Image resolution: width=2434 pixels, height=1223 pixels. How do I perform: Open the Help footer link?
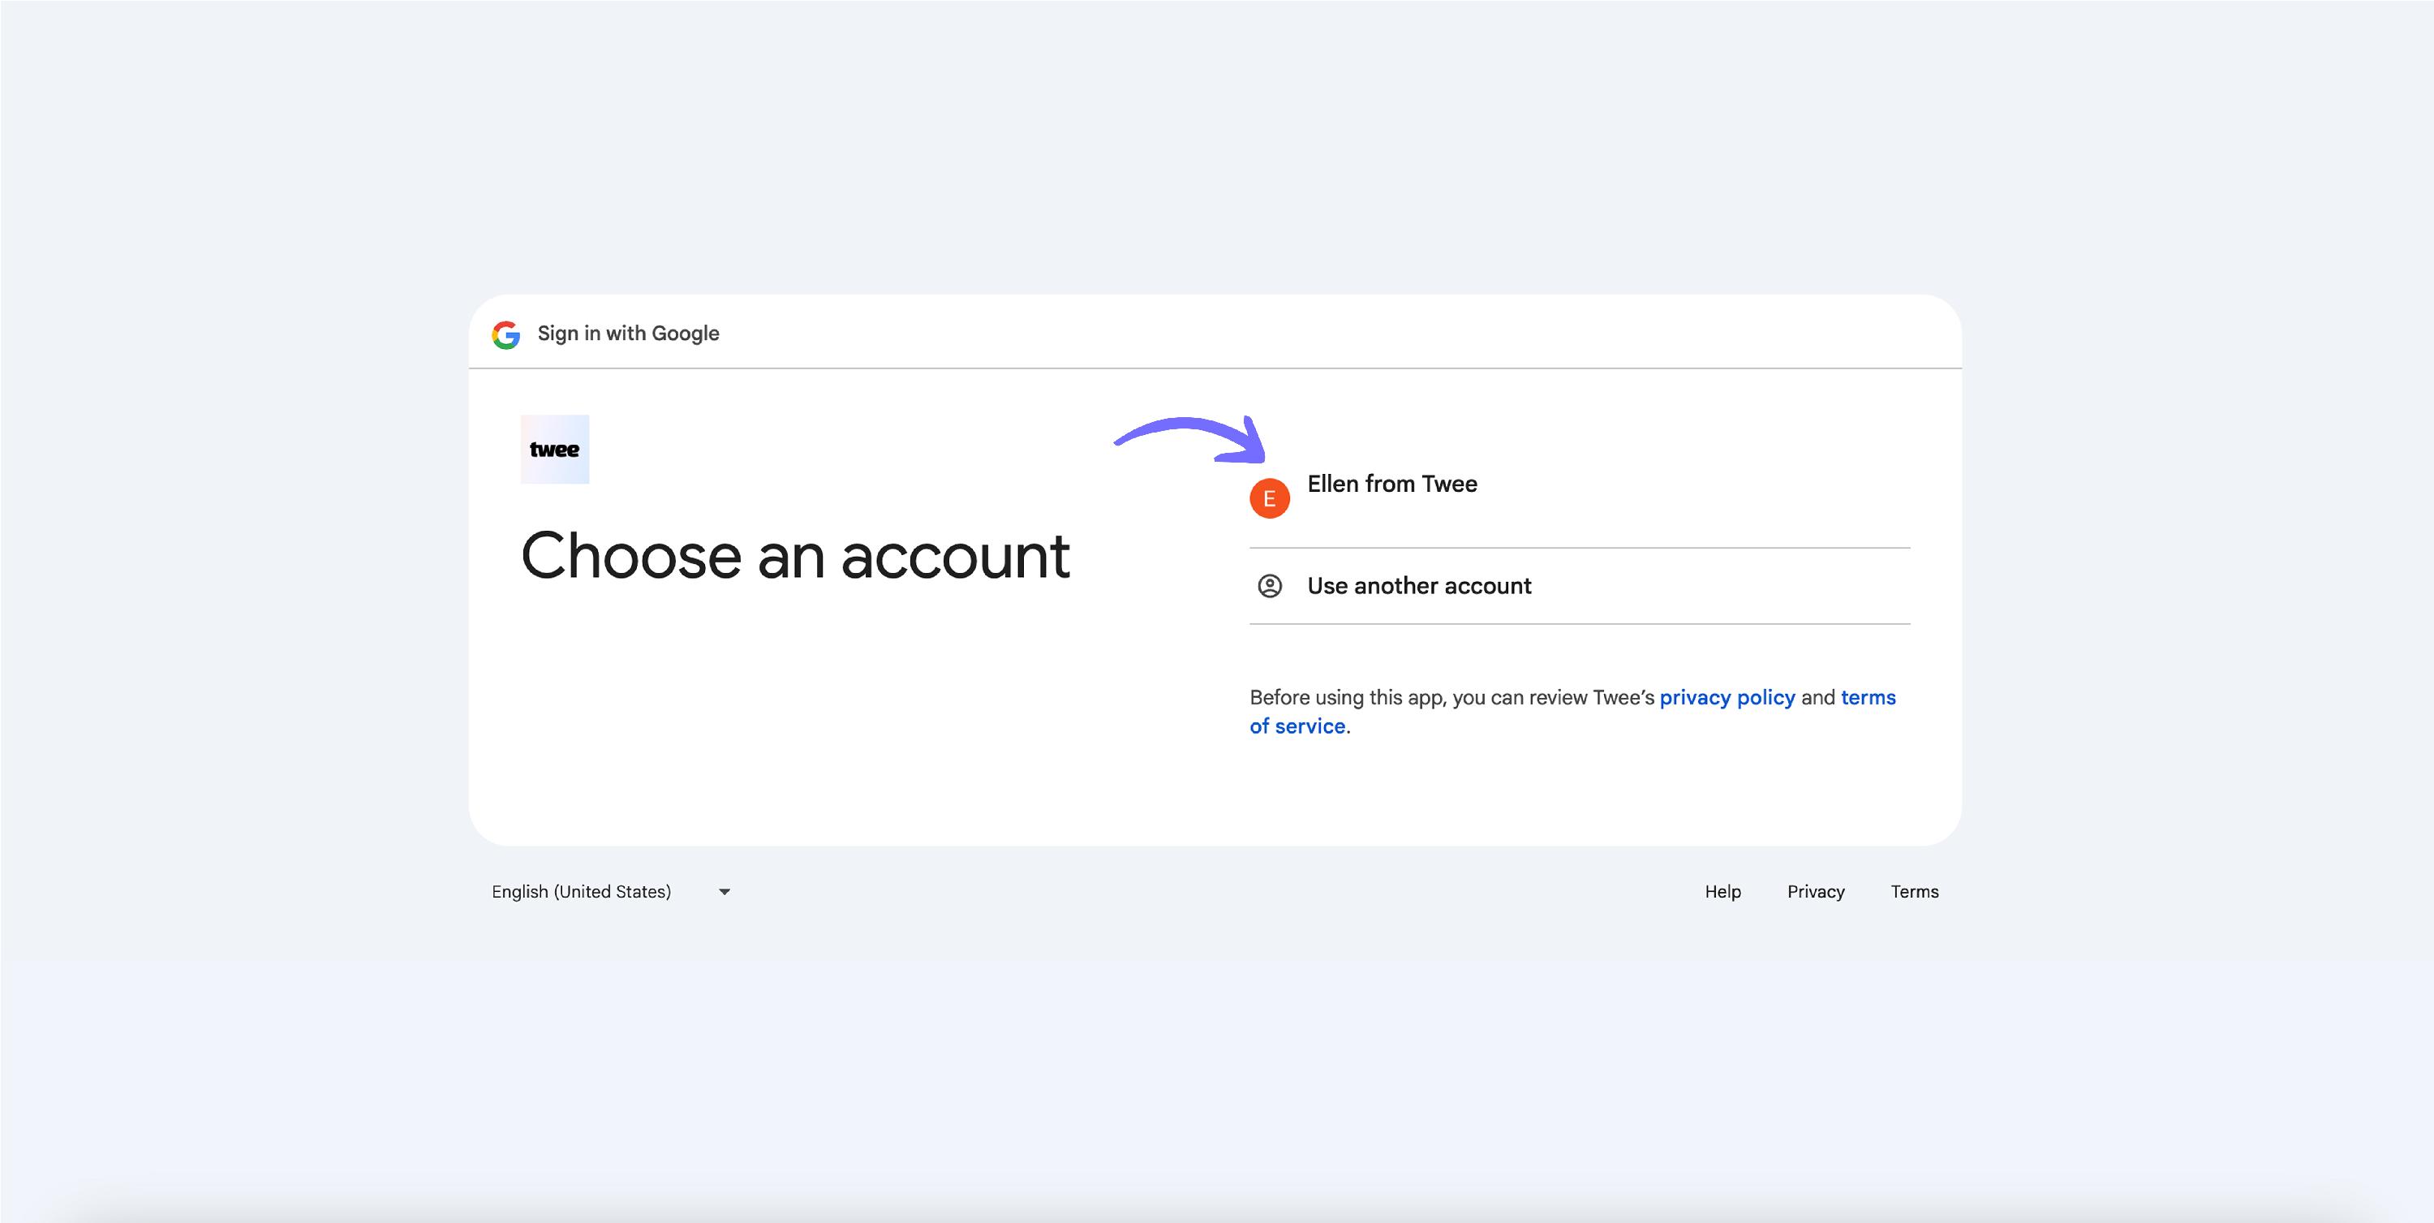click(x=1722, y=891)
